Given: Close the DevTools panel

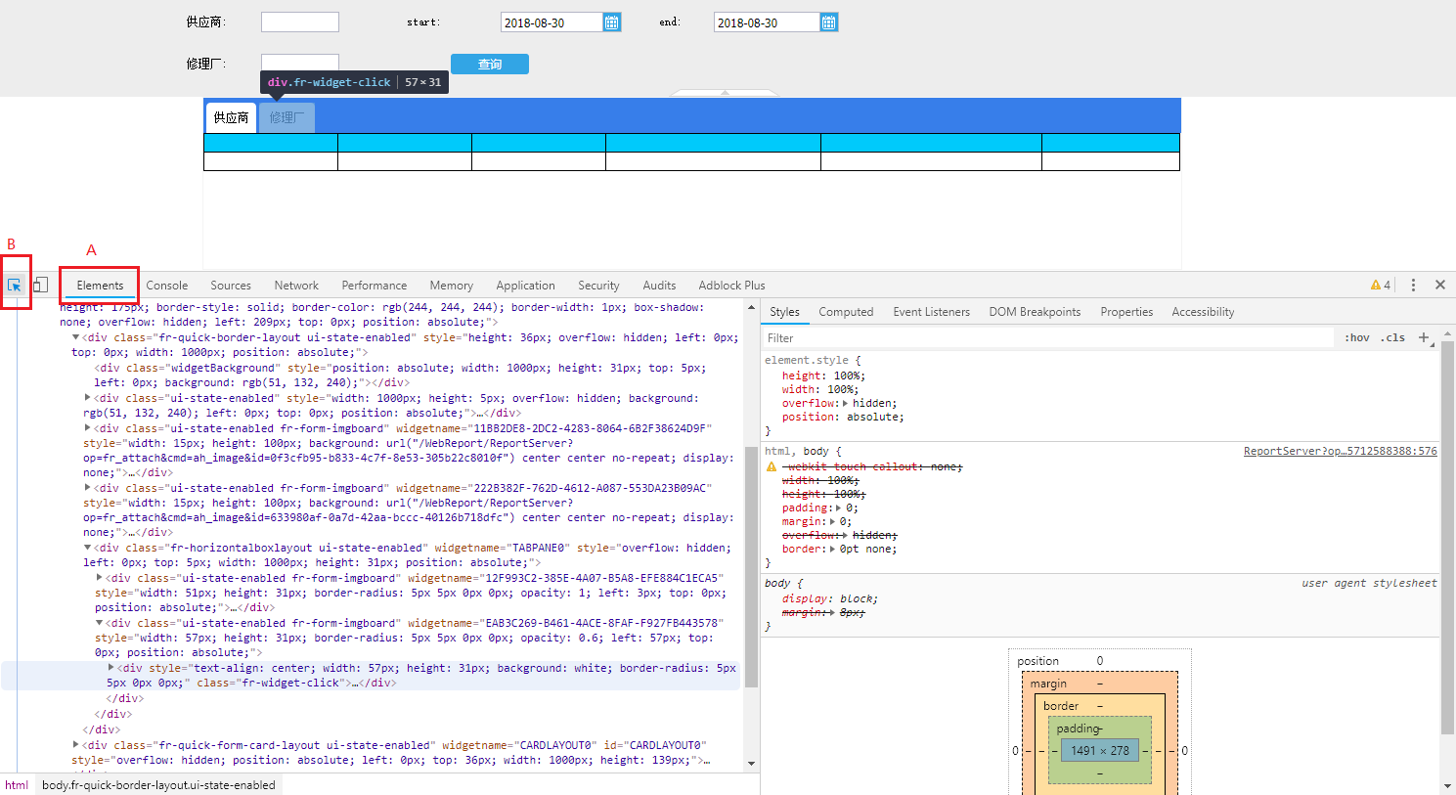Looking at the screenshot, I should 1440,285.
